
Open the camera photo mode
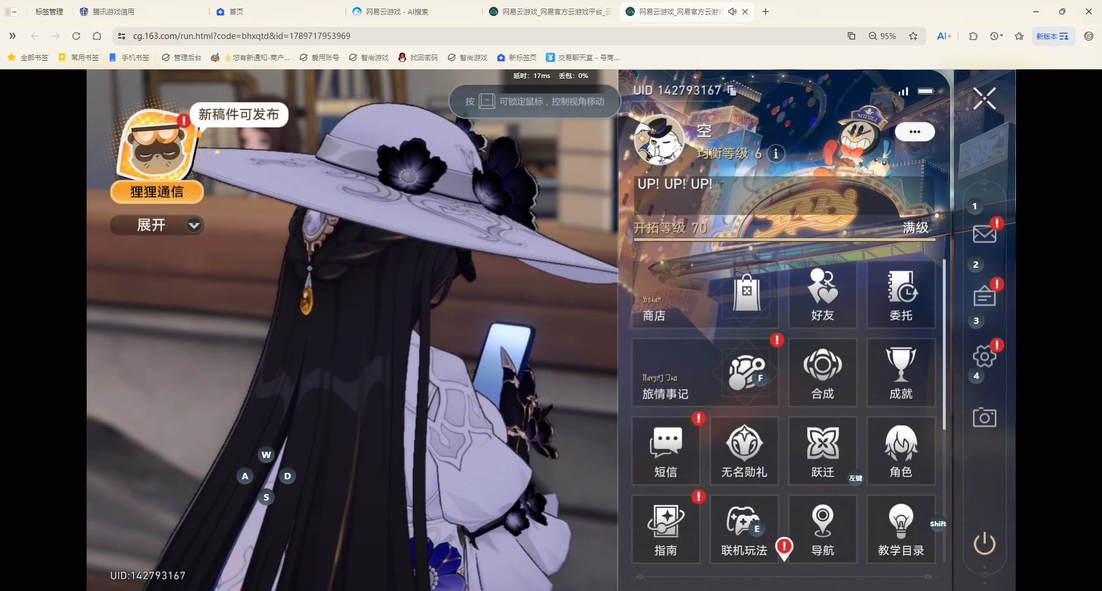[x=984, y=417]
